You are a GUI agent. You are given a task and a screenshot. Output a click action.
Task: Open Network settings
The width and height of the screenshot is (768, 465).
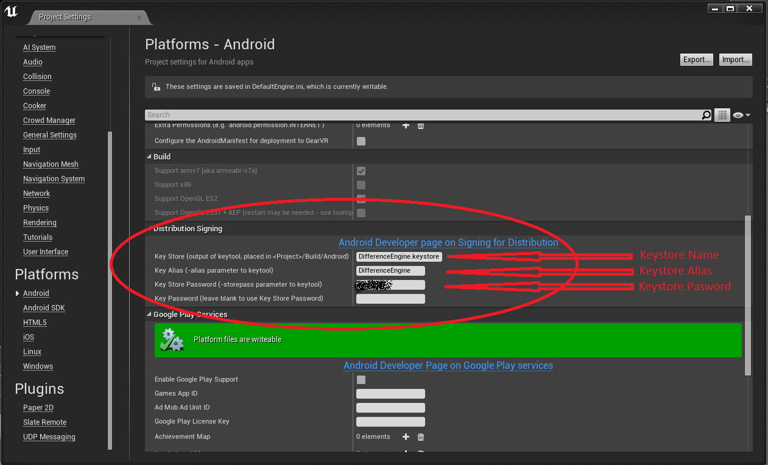(37, 194)
